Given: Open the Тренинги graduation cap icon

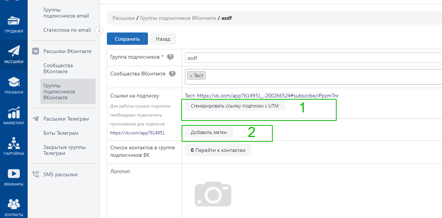Looking at the screenshot, I should coord(14,82).
